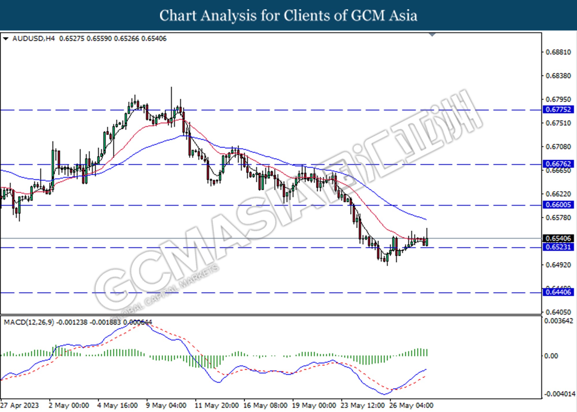Click the Chart Analysis for Clients of GCM Asia title

point(288,16)
